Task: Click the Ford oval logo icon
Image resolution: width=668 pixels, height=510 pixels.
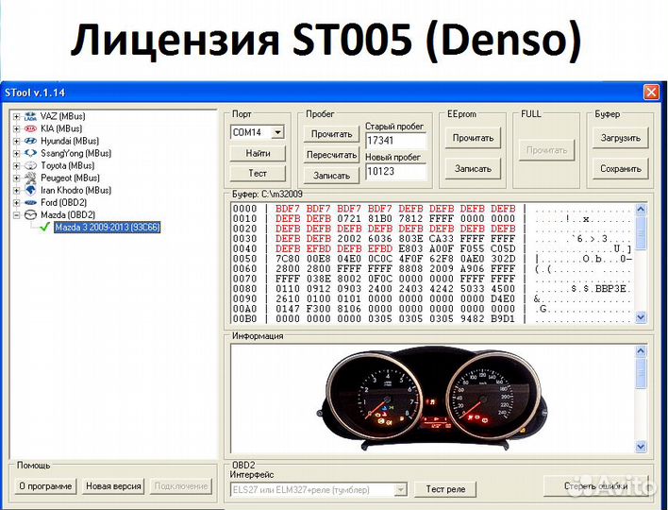Action: click(31, 202)
